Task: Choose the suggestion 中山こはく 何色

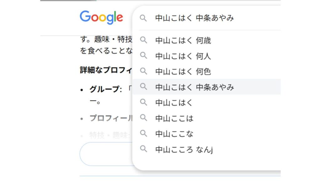Action: pos(183,72)
